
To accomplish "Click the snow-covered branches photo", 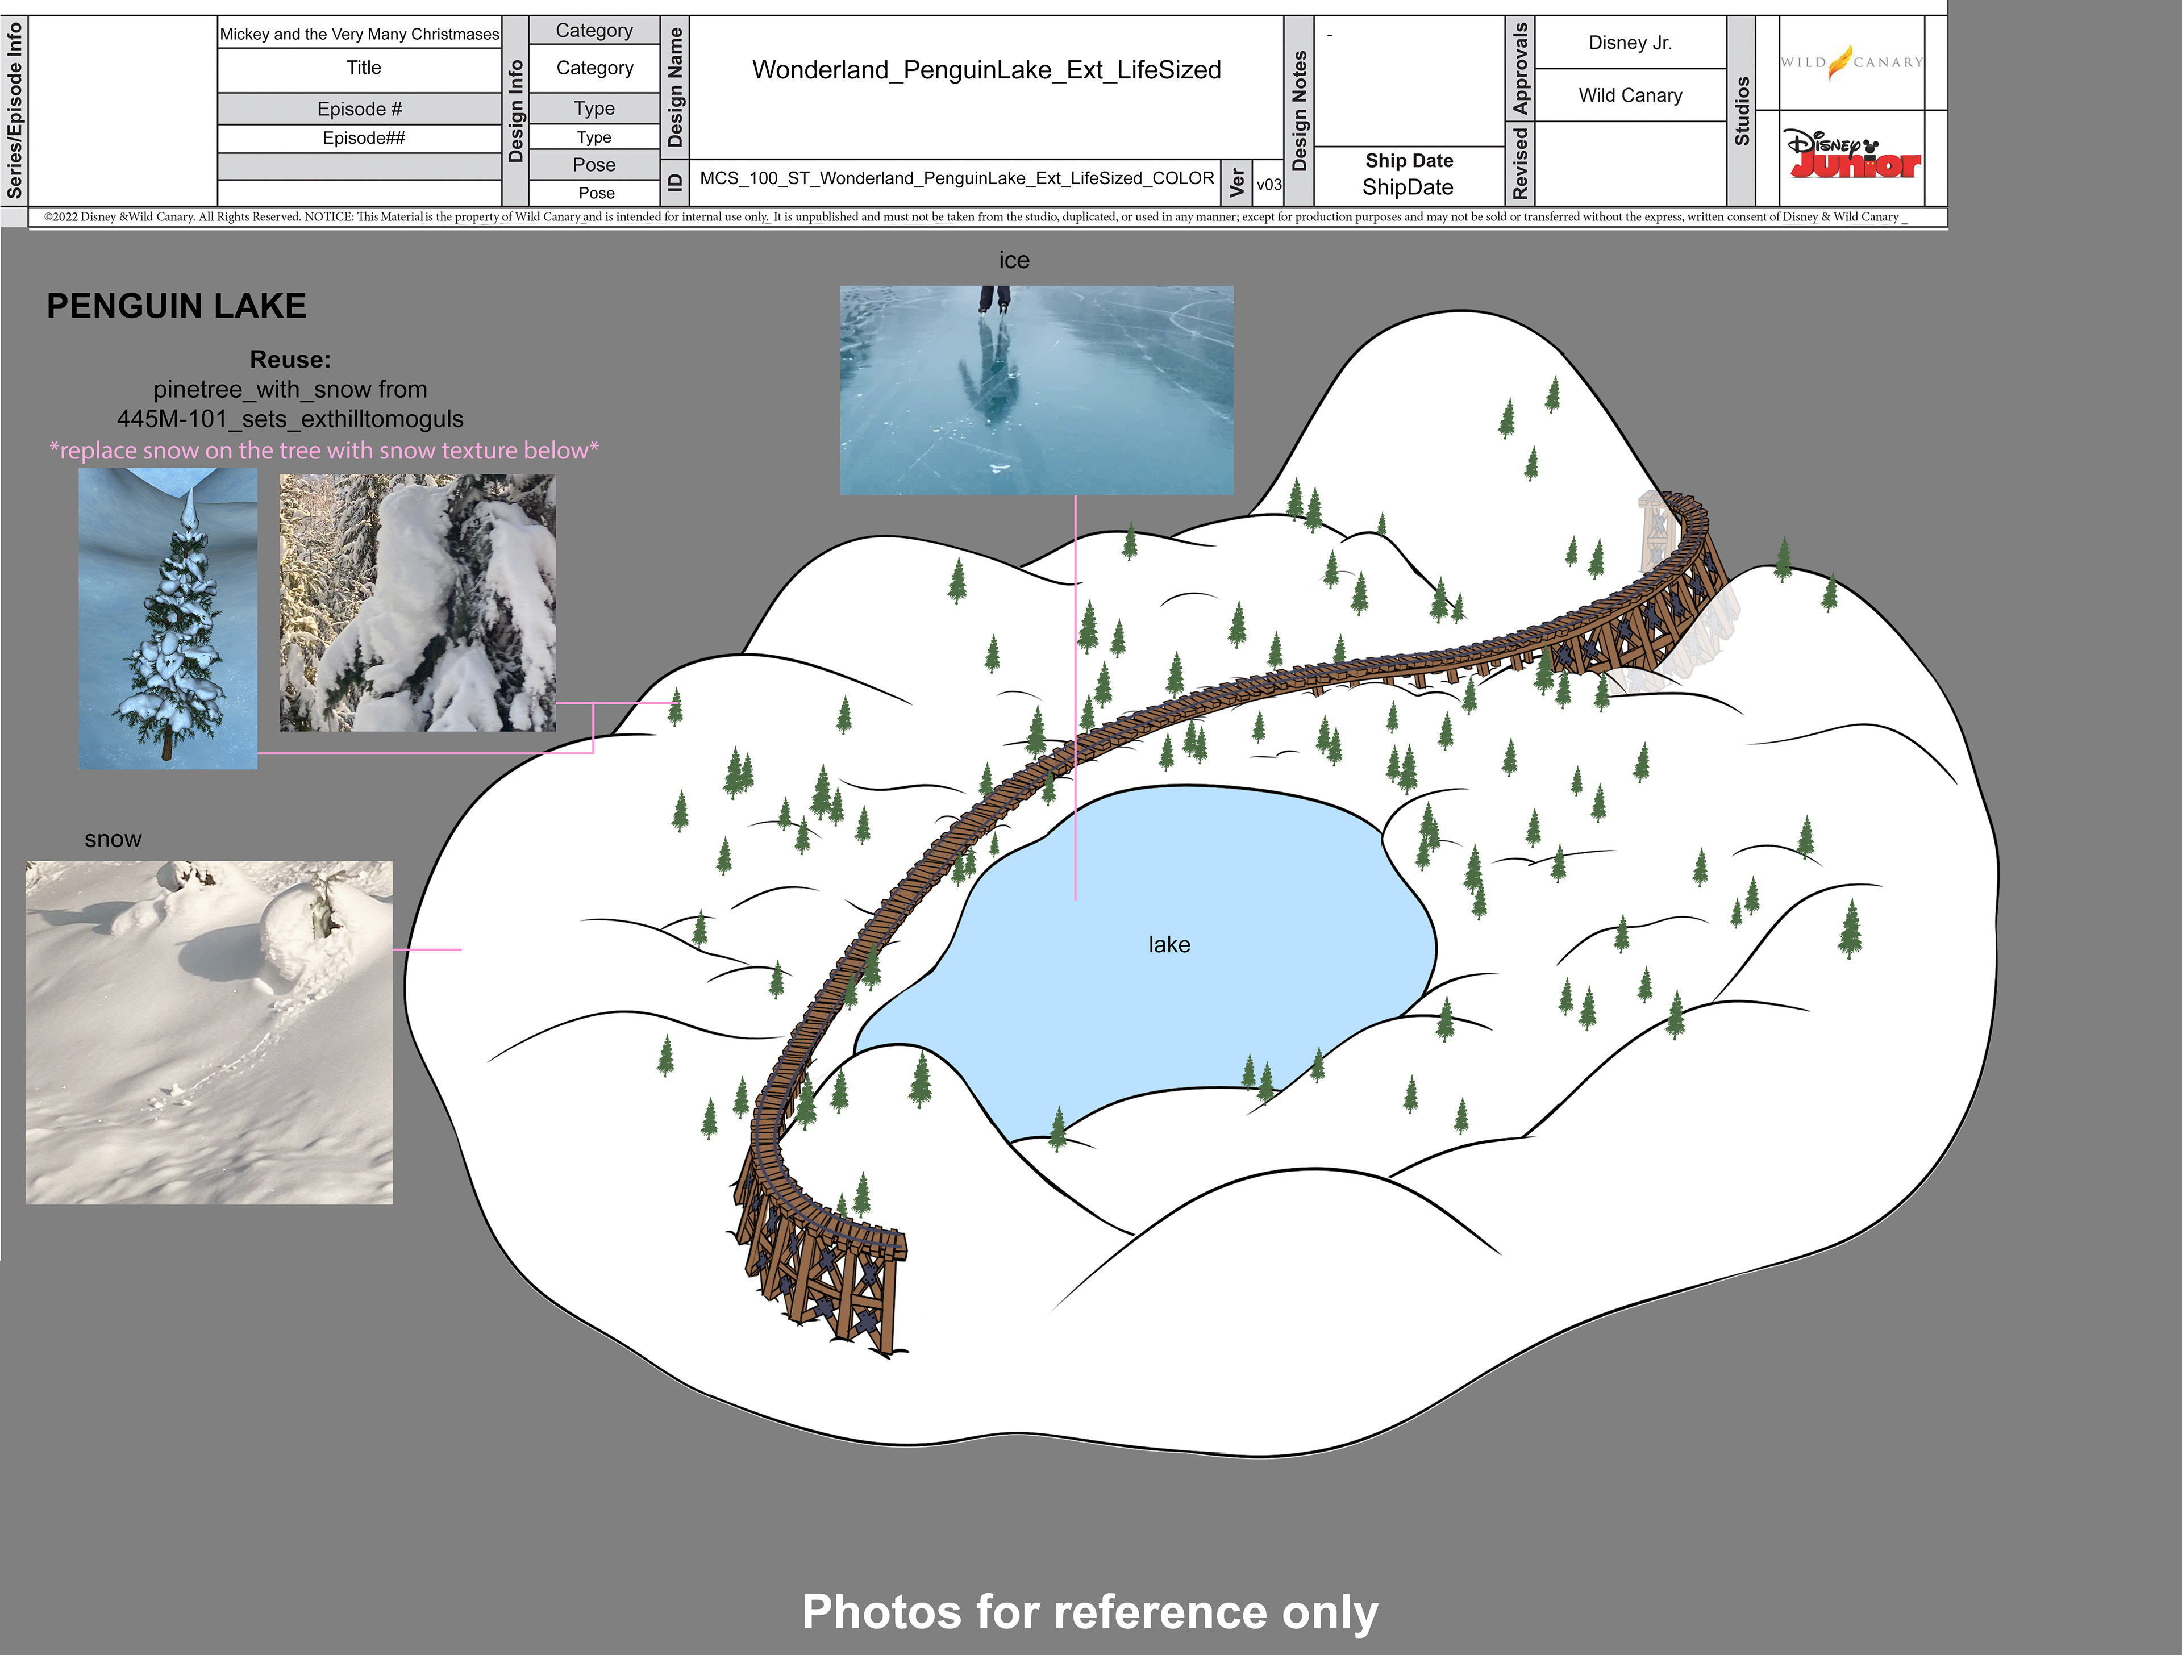I will pyautogui.click(x=417, y=603).
